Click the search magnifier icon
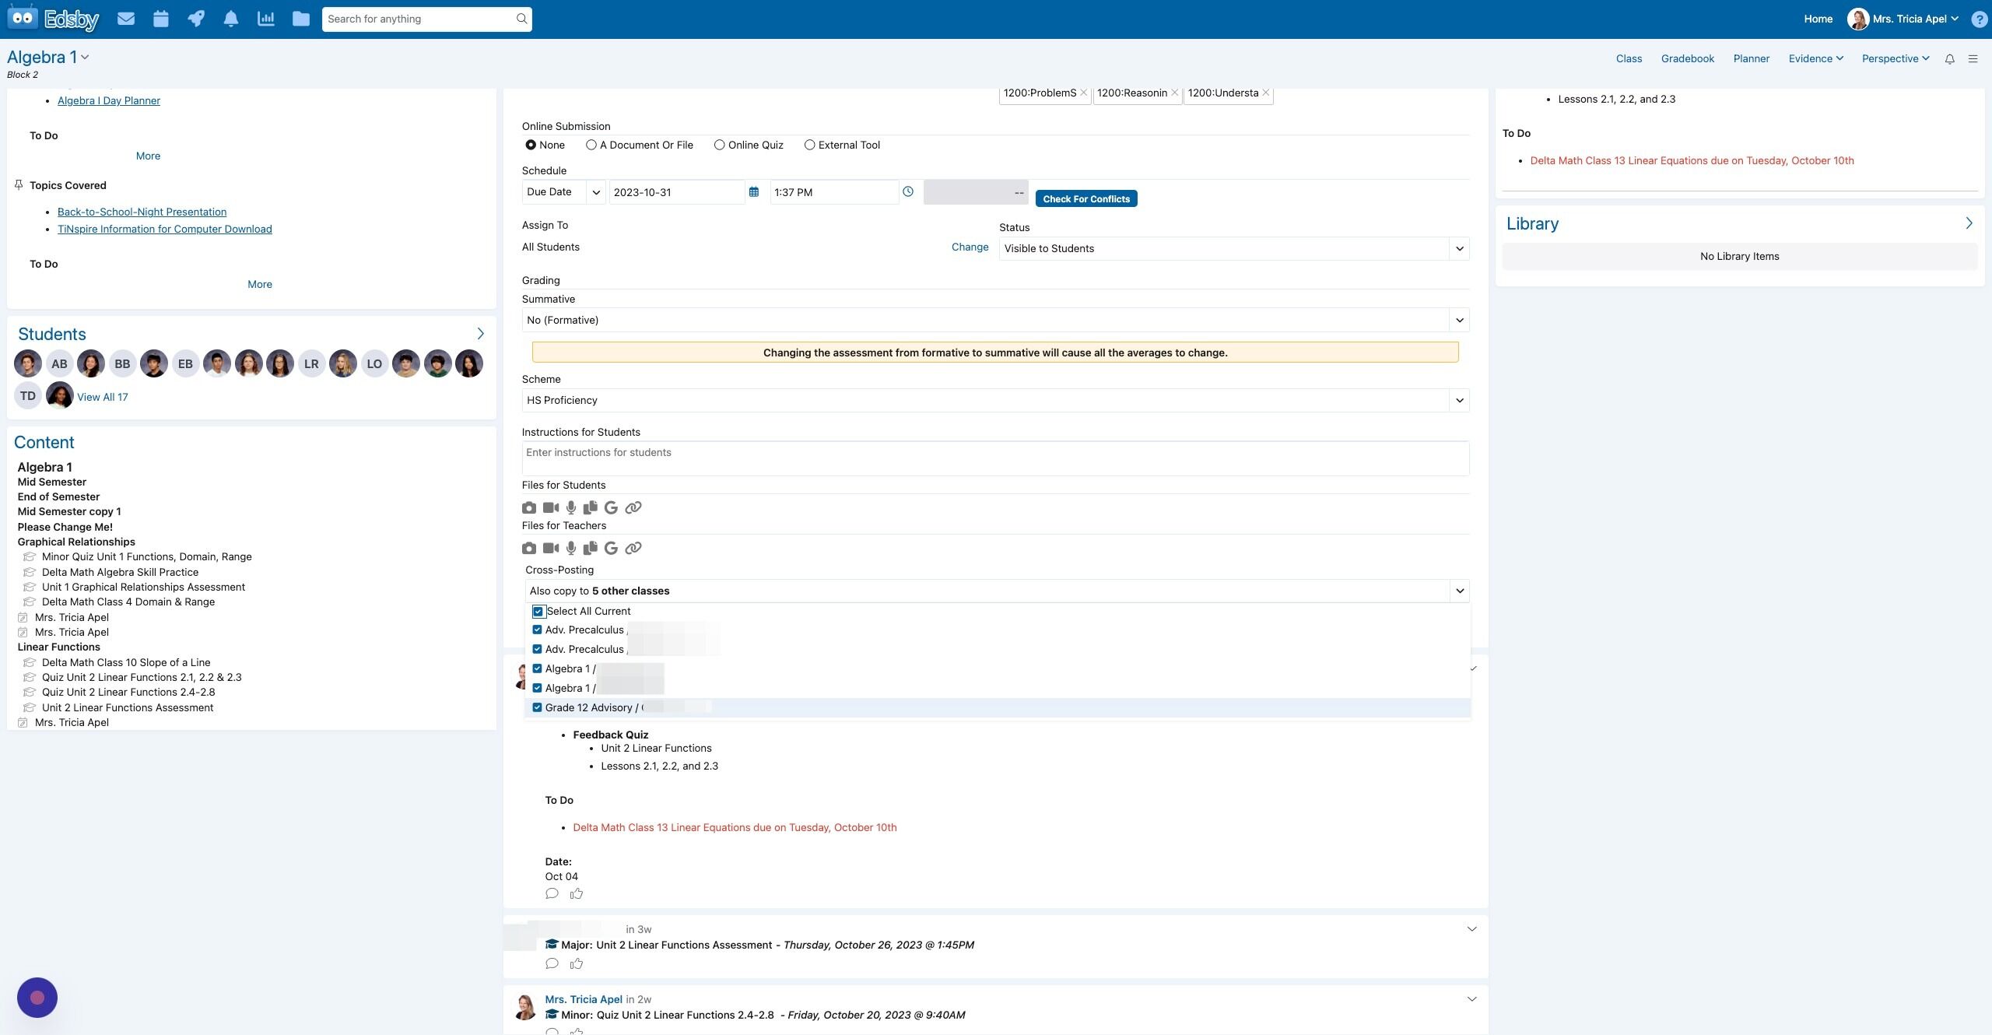1992x1035 pixels. click(521, 19)
